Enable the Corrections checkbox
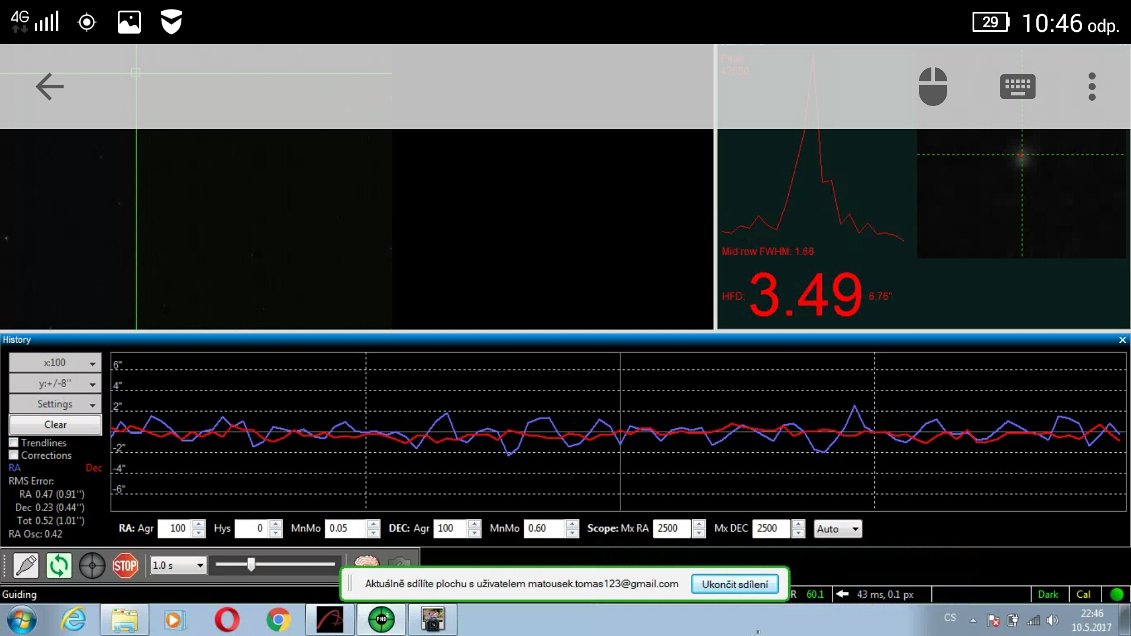 (x=13, y=455)
